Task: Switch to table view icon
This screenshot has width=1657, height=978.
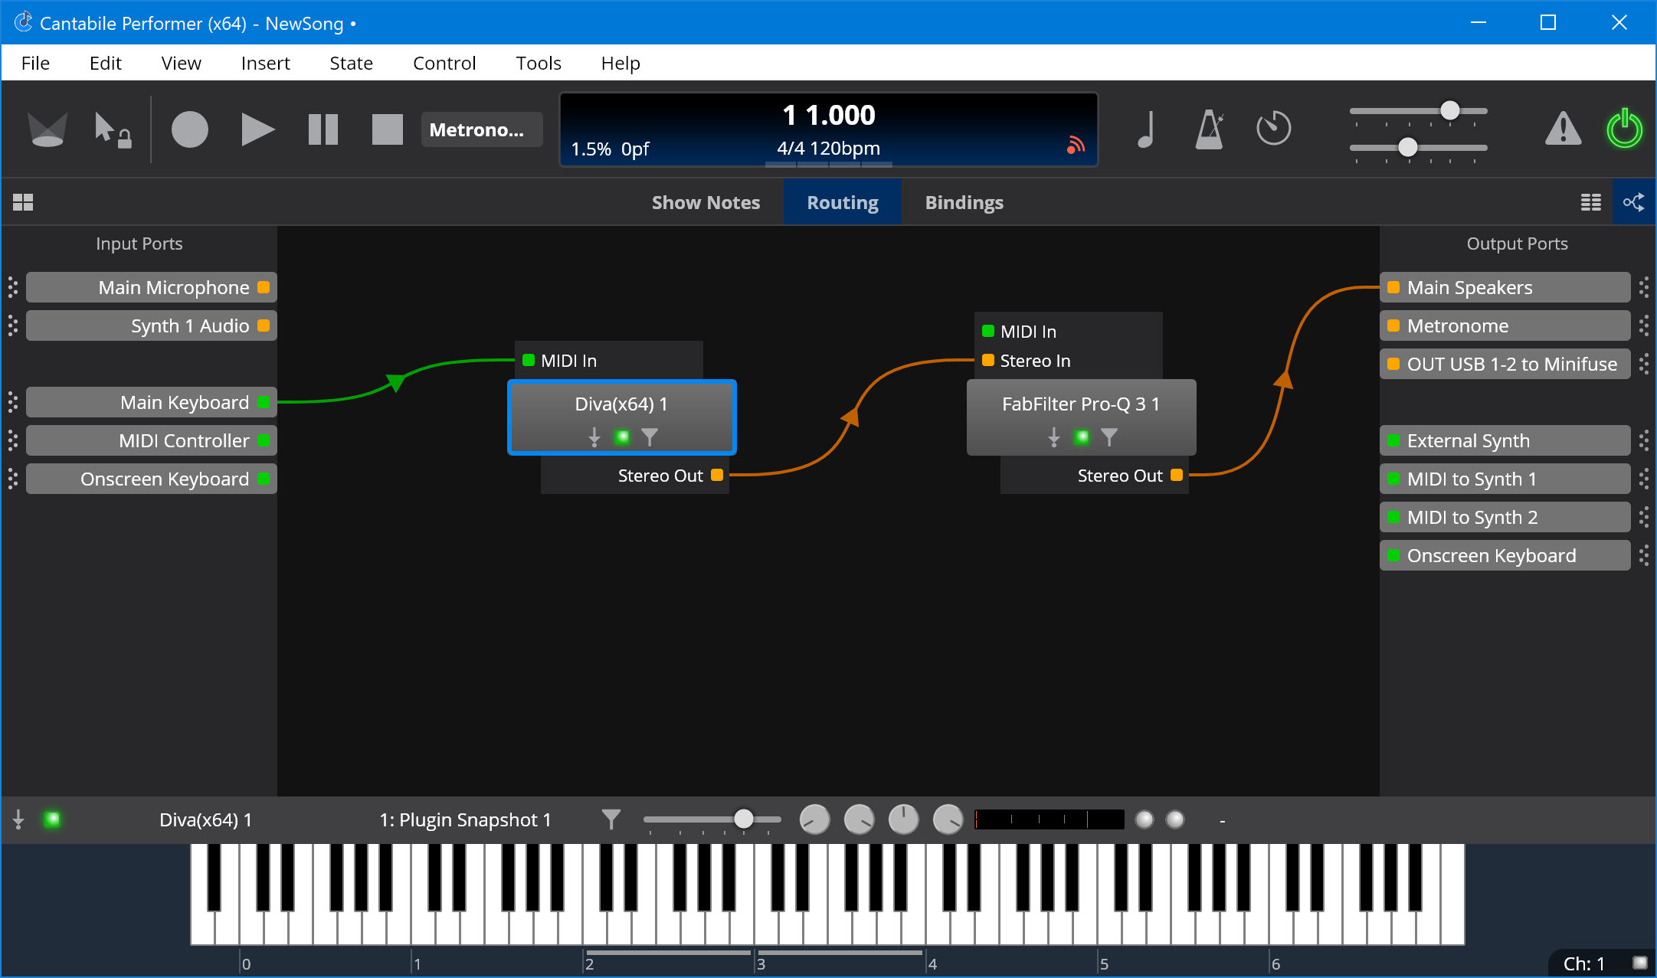Action: pos(1591,202)
